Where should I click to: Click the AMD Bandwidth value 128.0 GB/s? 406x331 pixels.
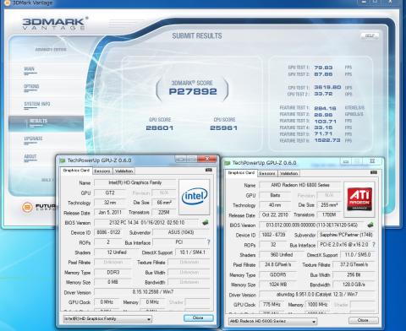[354, 285]
